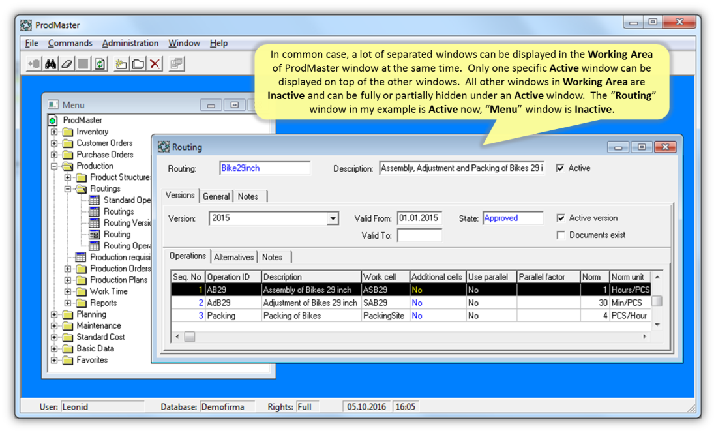Expand the Customer Orders tree node

point(54,143)
